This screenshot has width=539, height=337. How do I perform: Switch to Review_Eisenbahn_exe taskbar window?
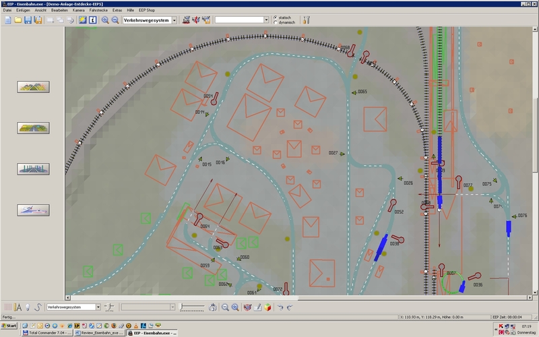[100, 333]
